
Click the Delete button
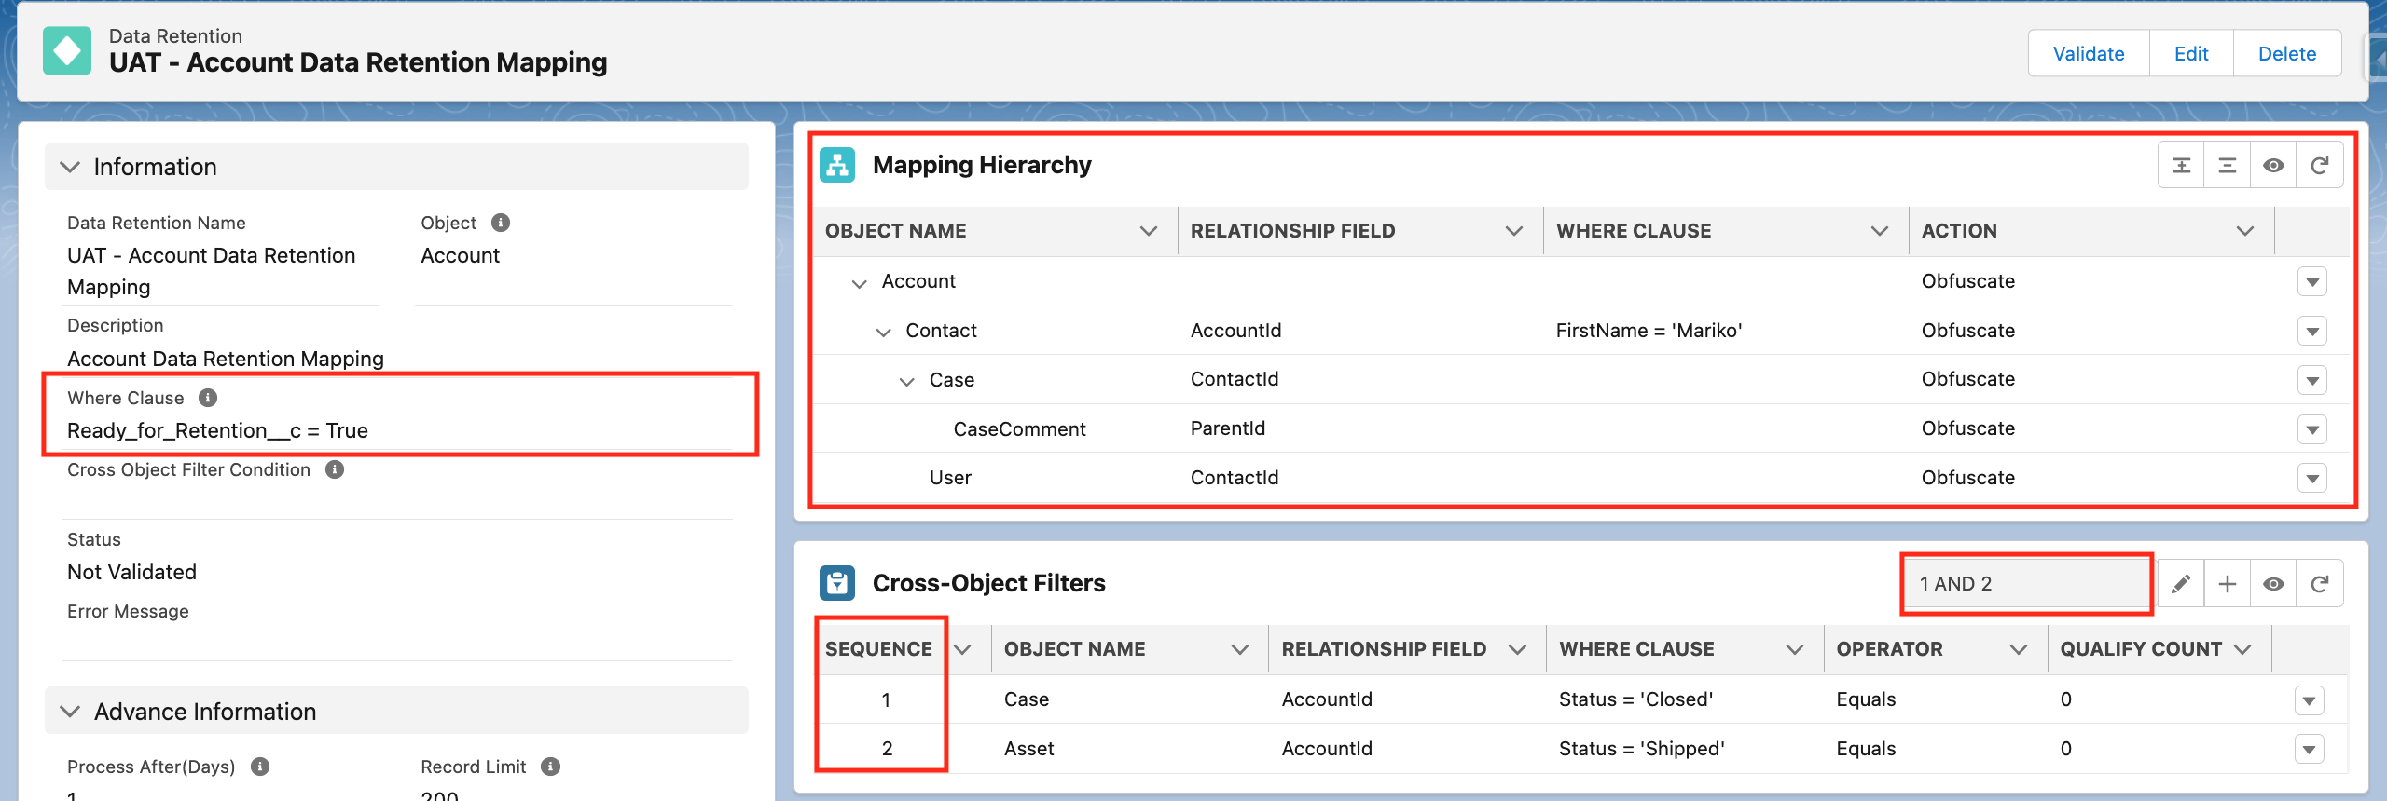[2286, 54]
